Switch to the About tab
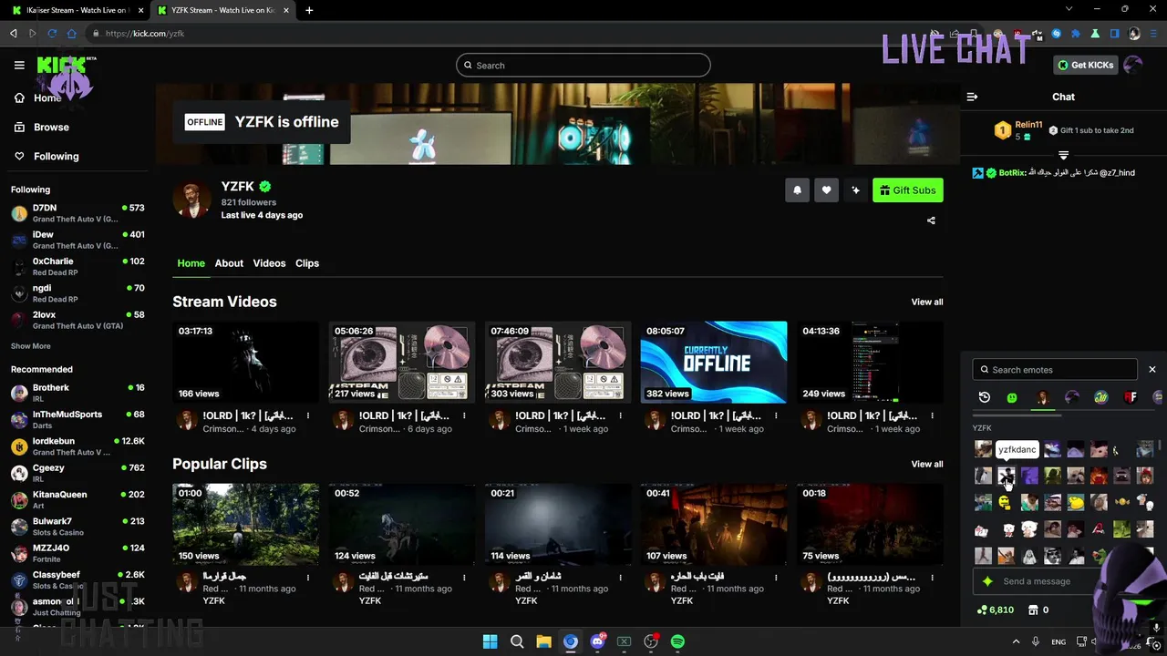The height and width of the screenshot is (656, 1167). (229, 263)
